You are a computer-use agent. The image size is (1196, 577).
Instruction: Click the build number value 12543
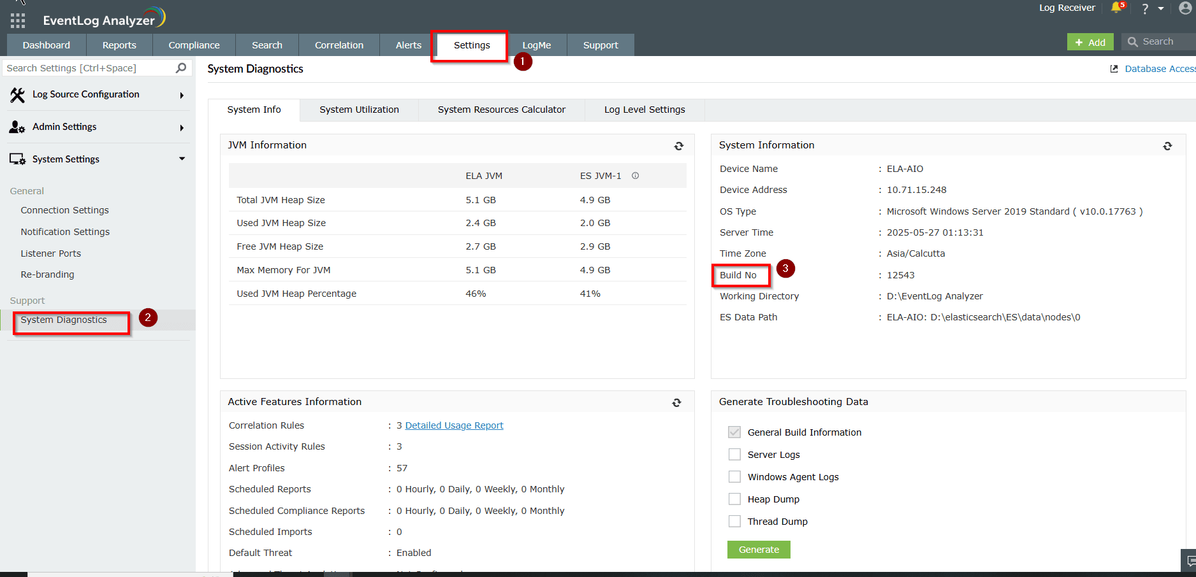click(x=900, y=275)
